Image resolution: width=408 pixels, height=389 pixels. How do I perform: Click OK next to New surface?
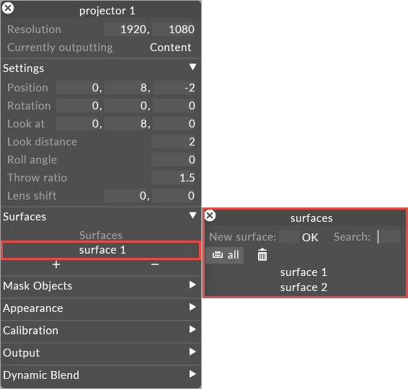(x=310, y=237)
